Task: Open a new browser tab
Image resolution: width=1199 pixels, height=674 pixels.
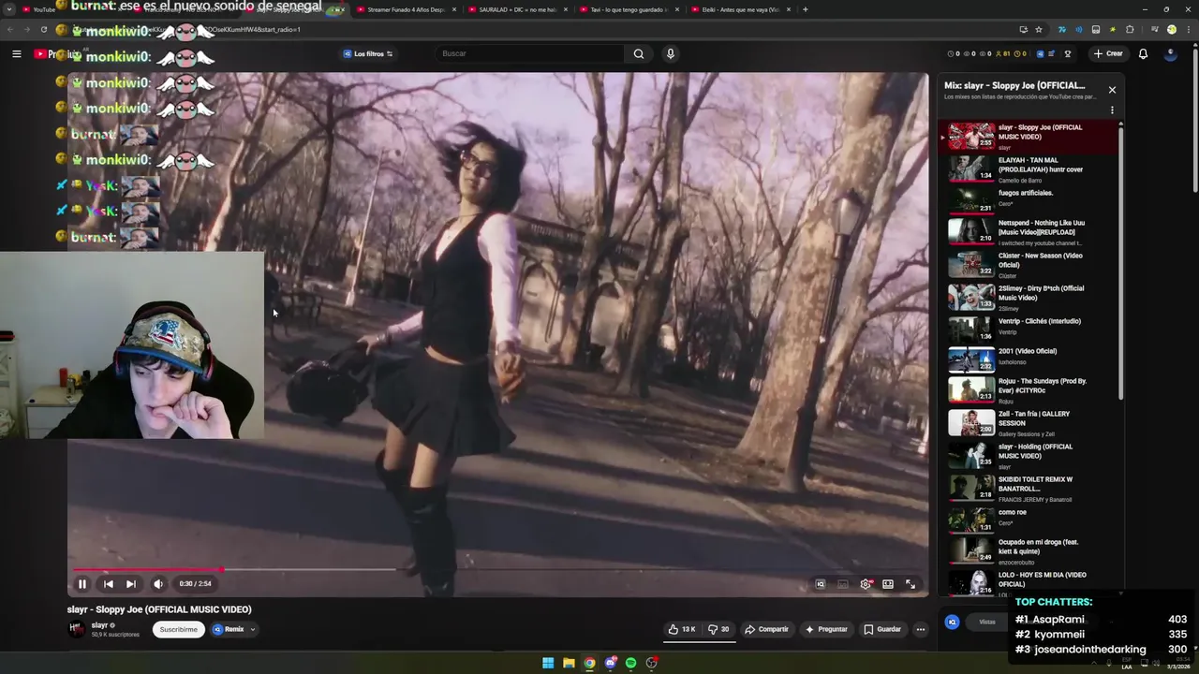Action: coord(806,9)
